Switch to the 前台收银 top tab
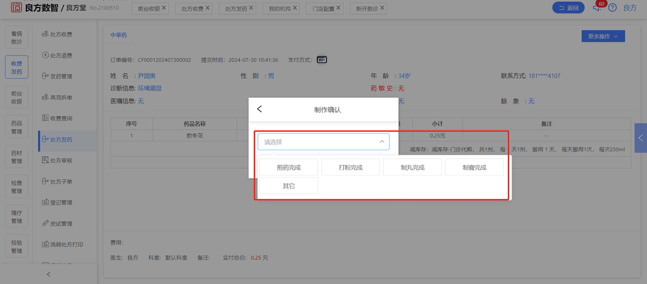 coord(149,9)
